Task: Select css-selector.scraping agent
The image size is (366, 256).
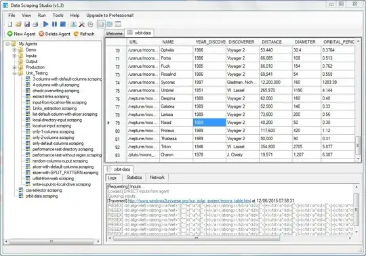Action: (x=43, y=190)
